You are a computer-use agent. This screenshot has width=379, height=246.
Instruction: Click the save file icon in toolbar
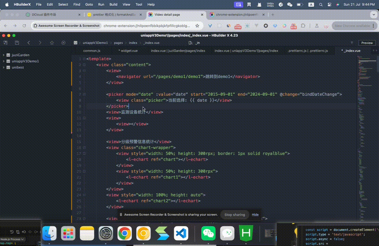(x=17, y=42)
